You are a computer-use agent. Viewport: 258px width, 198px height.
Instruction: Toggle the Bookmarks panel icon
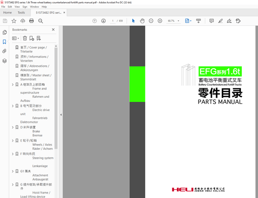[x=5, y=42]
